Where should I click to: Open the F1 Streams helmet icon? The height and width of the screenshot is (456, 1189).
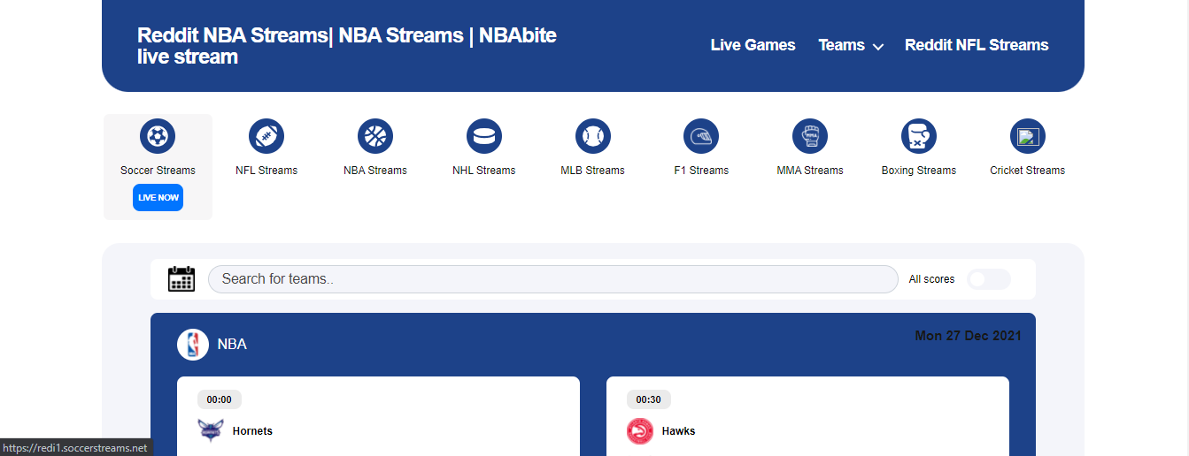(x=701, y=136)
